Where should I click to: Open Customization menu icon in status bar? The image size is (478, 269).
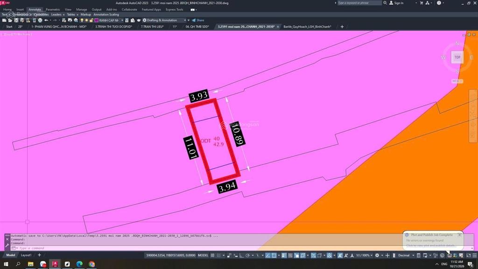pos(474,255)
